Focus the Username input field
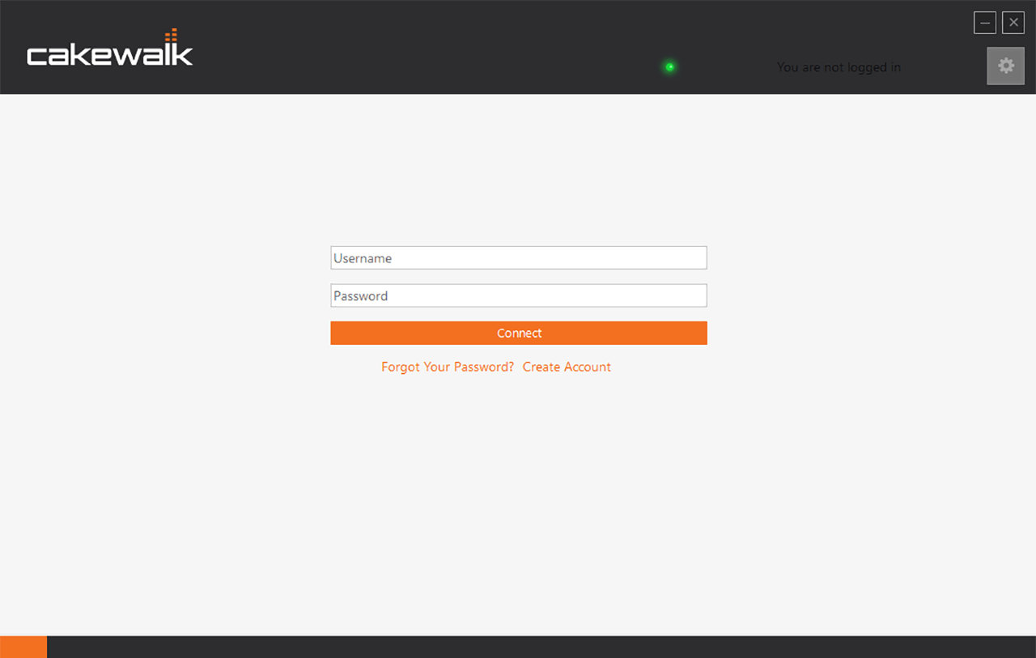The width and height of the screenshot is (1036, 658). tap(519, 258)
